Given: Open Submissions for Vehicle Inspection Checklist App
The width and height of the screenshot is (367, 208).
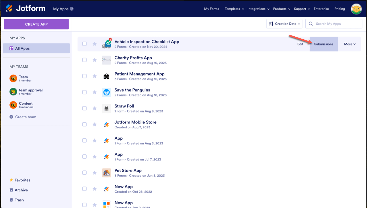Looking at the screenshot, I should [x=324, y=44].
